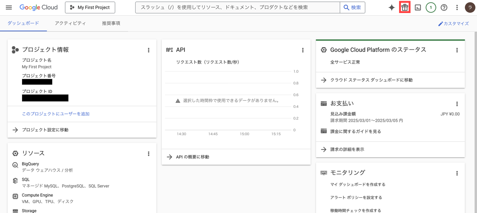Switch to the 推奨事項 tab

point(111,23)
